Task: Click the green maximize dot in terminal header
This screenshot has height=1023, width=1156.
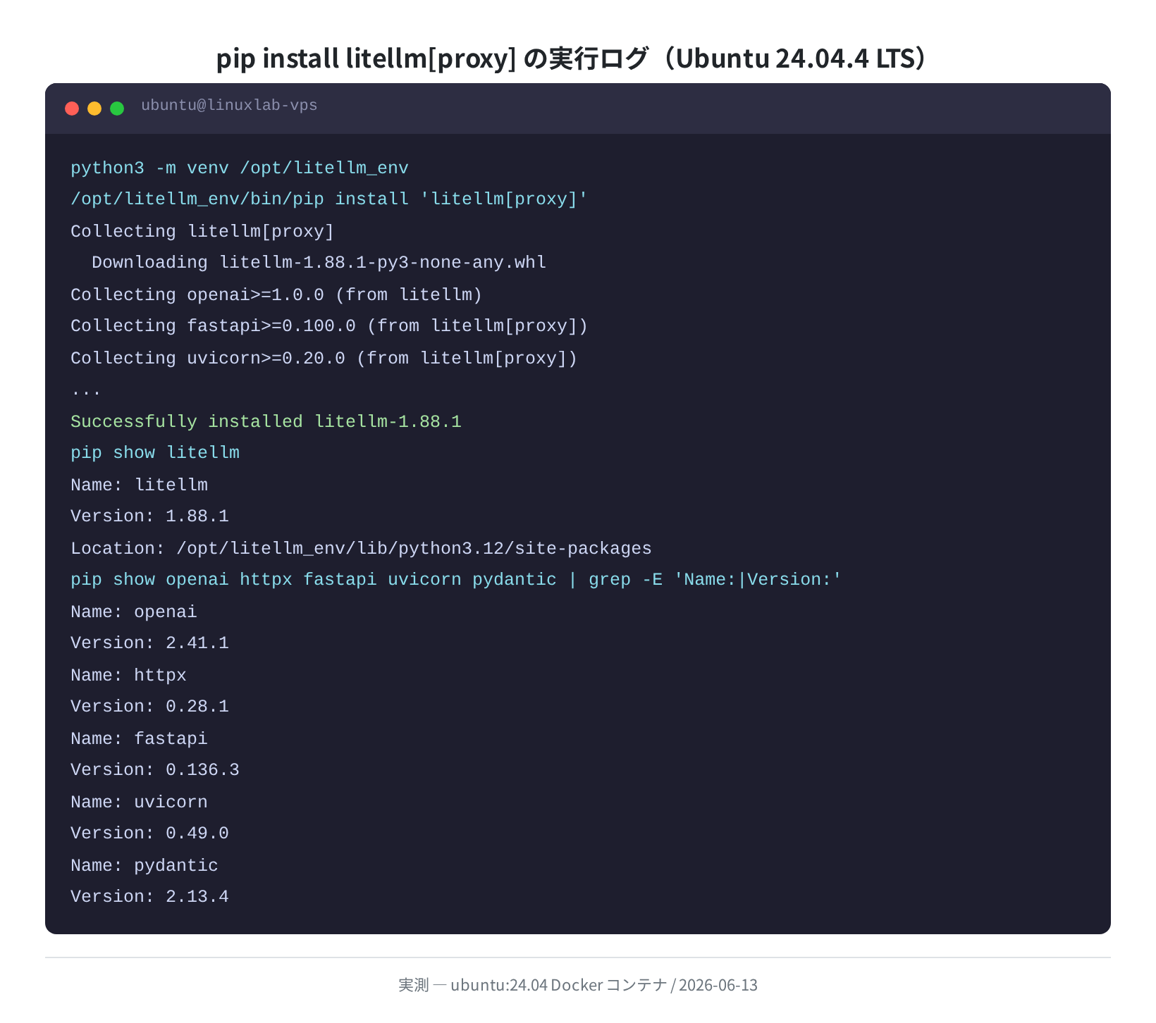Action: pos(117,108)
